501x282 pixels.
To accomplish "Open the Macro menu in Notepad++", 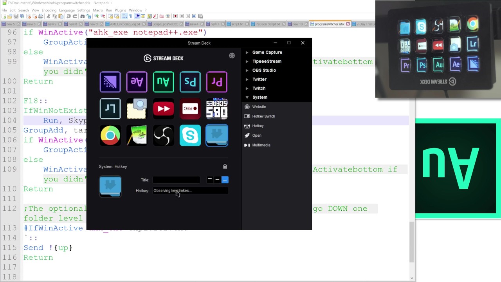I will pos(98,10).
